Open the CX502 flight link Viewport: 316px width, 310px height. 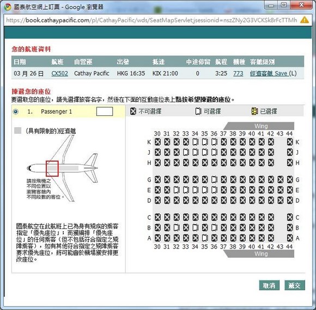point(59,73)
